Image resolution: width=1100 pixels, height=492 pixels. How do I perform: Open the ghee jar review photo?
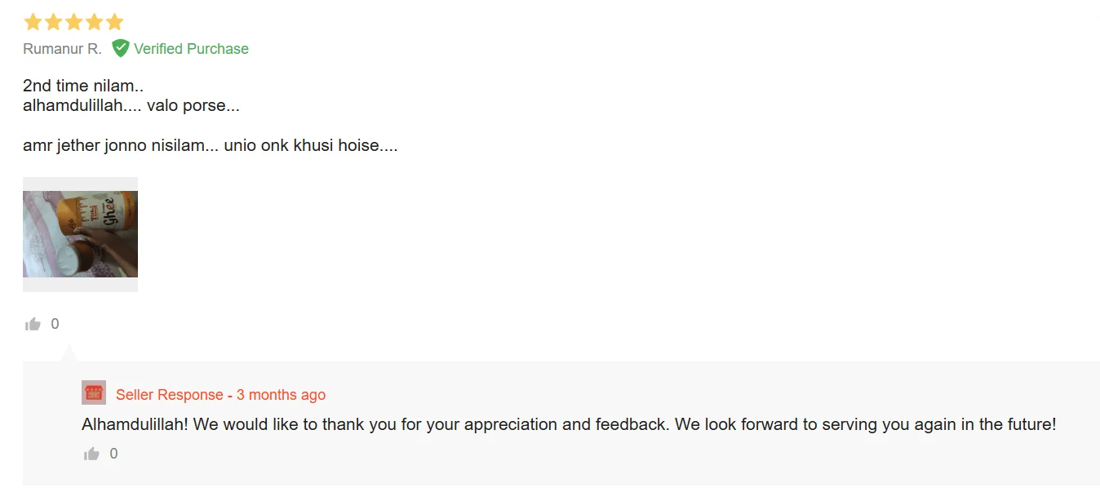80,234
